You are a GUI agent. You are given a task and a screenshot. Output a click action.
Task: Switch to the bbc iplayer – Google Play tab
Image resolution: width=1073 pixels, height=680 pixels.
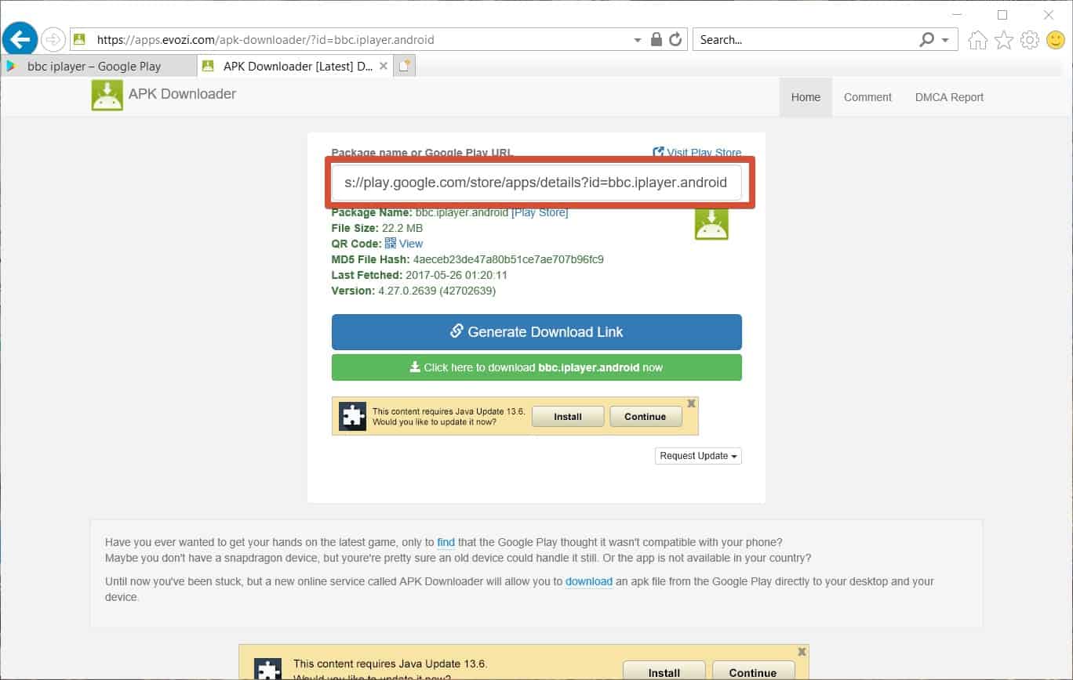(x=98, y=67)
